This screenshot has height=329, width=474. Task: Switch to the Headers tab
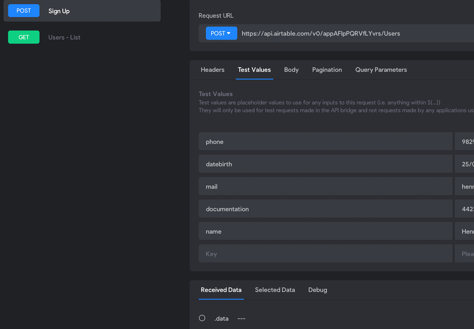pos(212,70)
